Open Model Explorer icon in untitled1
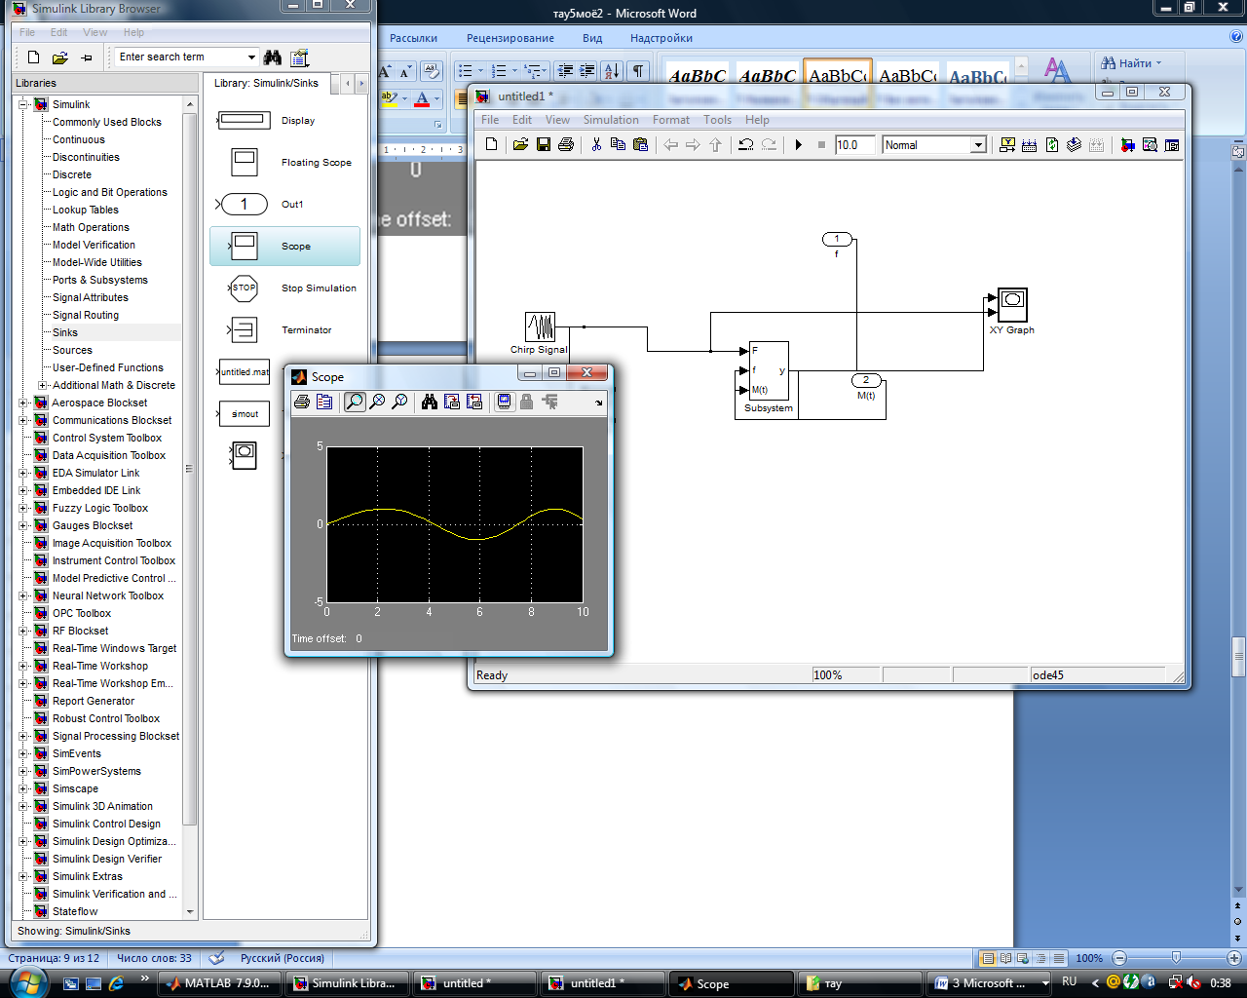Screen dimensions: 1247x998 coord(1150,144)
